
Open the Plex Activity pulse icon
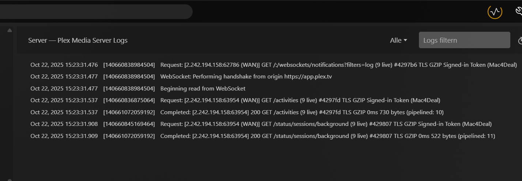click(495, 12)
